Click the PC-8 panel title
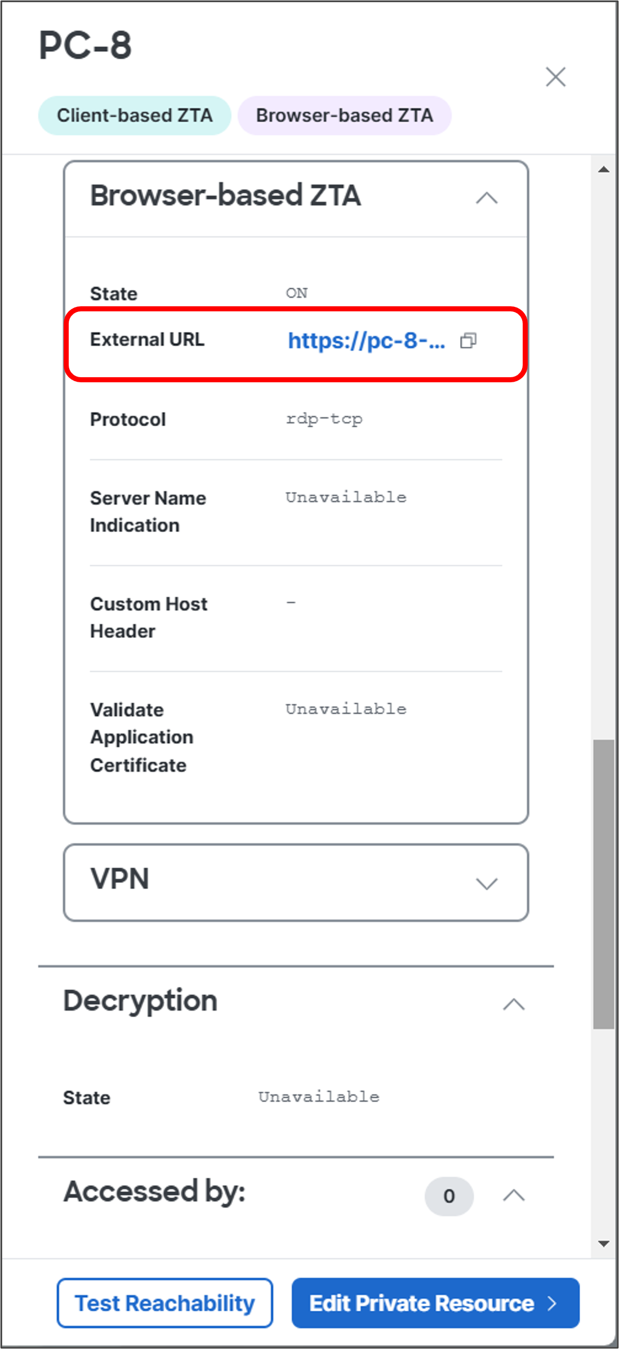The width and height of the screenshot is (619, 1349). coord(85,45)
